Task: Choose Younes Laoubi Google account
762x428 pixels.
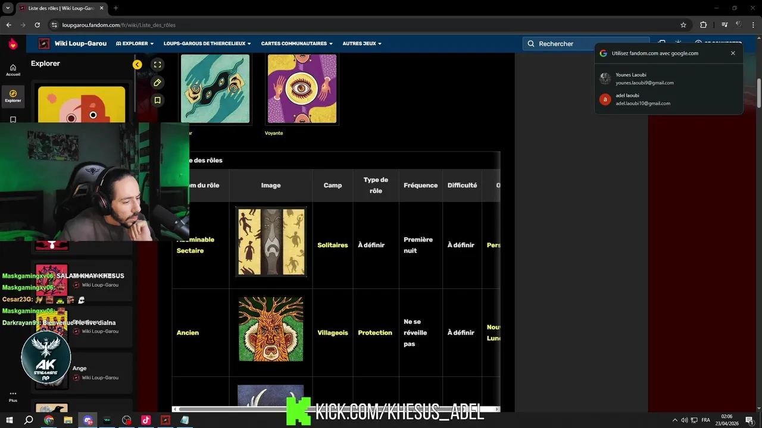Action: click(669, 78)
